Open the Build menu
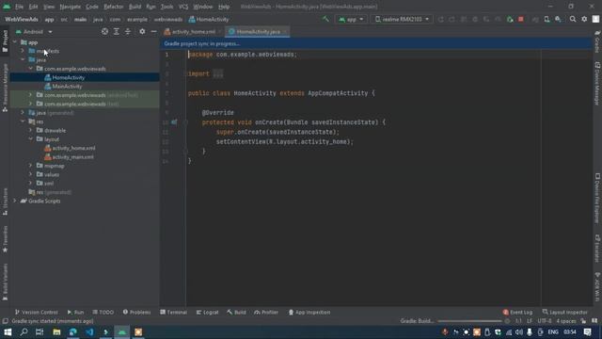 135,7
